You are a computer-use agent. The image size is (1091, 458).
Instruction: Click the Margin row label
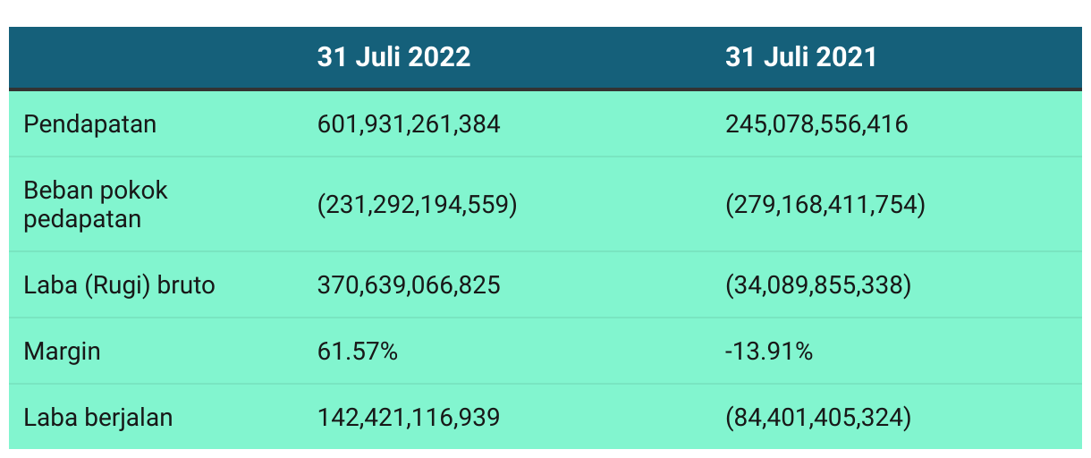tap(63, 352)
